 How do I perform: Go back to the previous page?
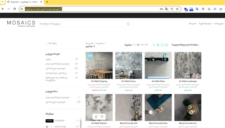pos(3,9)
